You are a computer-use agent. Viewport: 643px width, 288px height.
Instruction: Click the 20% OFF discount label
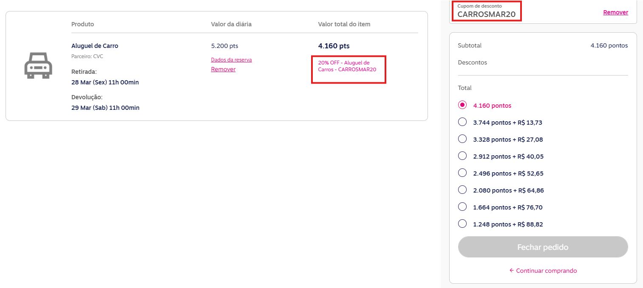click(347, 66)
